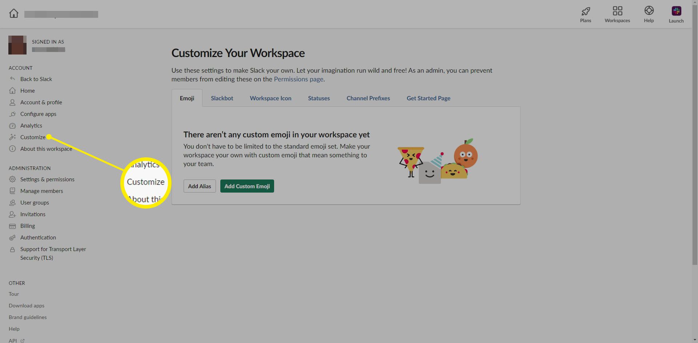Click the Analytics gauge icon in sidebar
The width and height of the screenshot is (698, 343).
[x=12, y=126]
